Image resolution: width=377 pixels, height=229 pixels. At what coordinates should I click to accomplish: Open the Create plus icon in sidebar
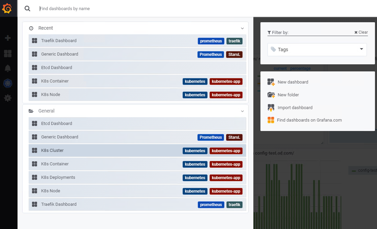(8, 38)
